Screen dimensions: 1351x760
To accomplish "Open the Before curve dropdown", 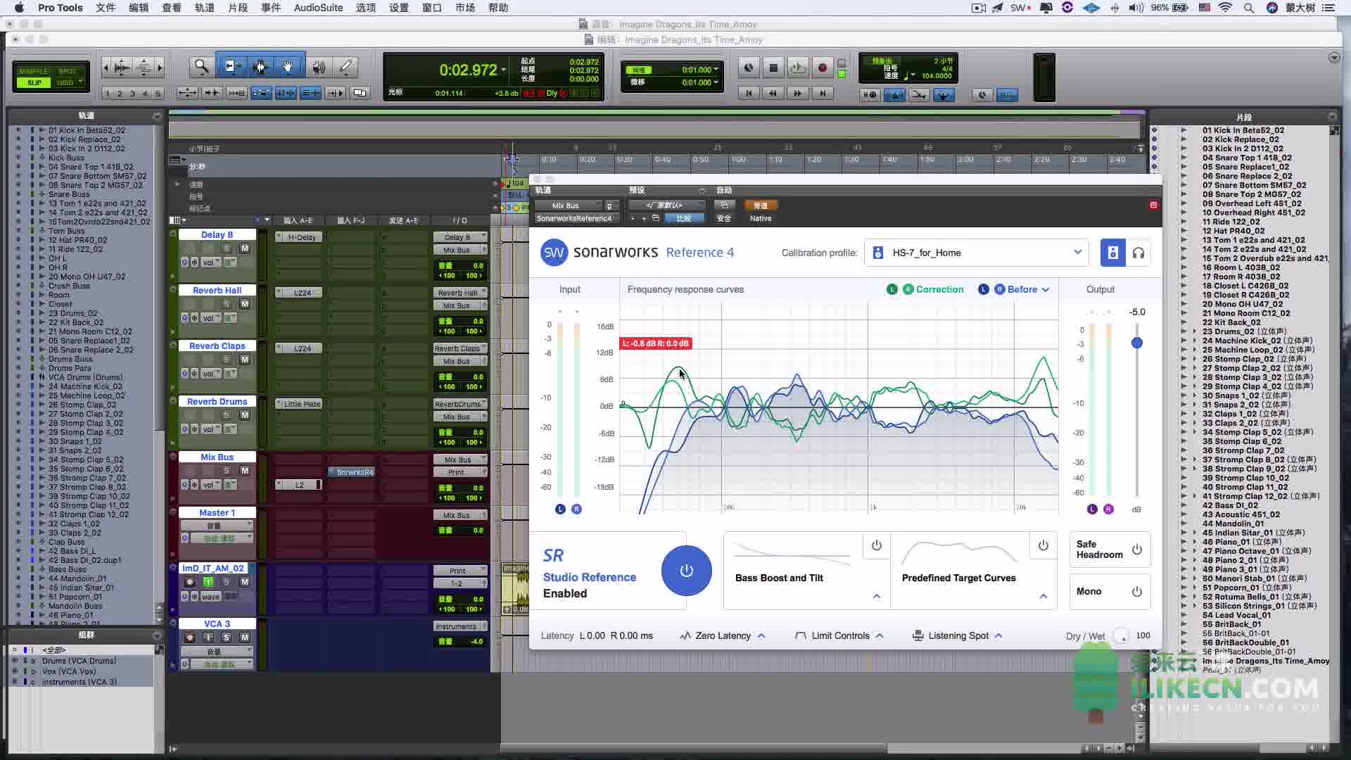I will coord(1046,289).
